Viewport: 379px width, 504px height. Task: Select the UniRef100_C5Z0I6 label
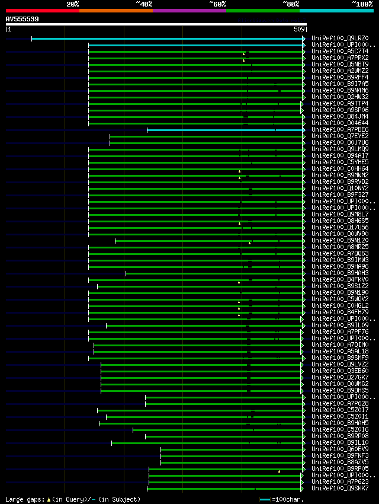coord(340,430)
